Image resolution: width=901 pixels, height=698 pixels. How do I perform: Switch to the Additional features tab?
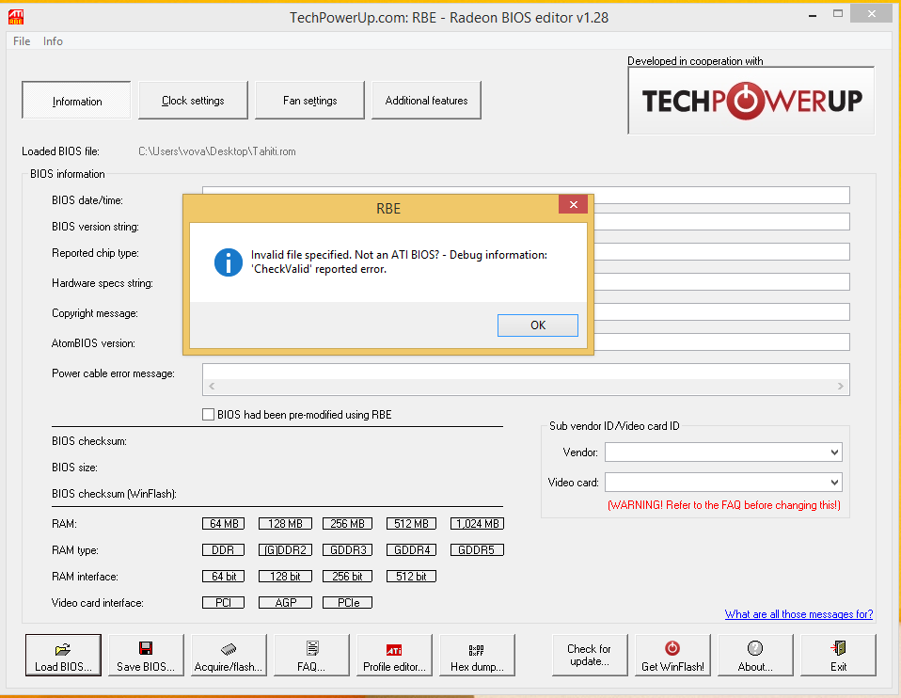426,101
